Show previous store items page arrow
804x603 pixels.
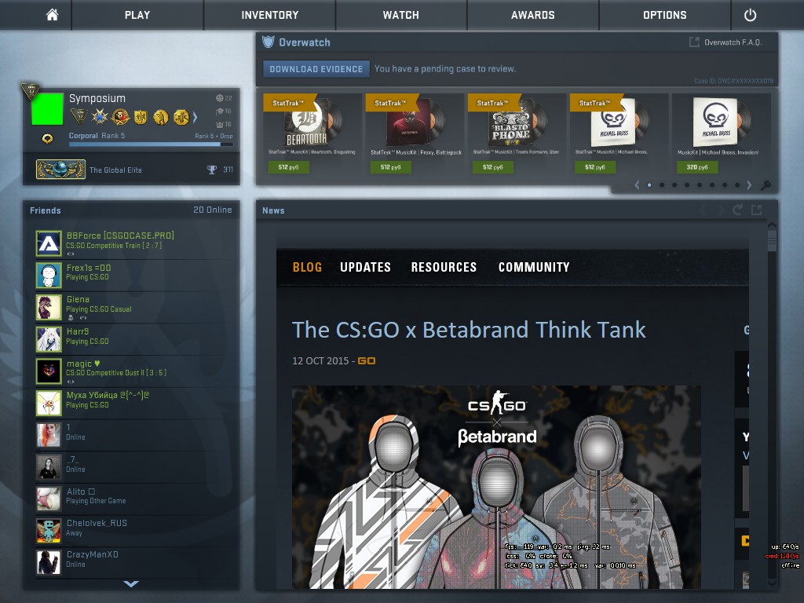[x=637, y=185]
